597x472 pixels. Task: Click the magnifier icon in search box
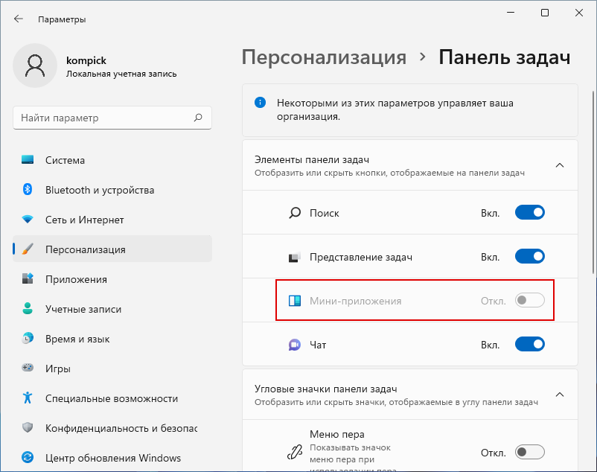coord(198,118)
